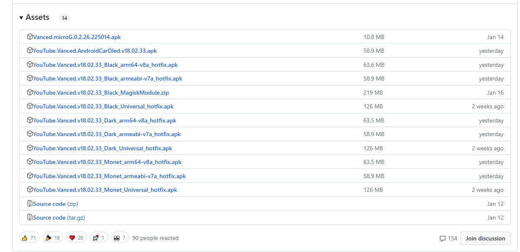This screenshot has width=520, height=252.
Task: Download YouTube.Vanced.AndroidCarOled.v18.02.33.apk
Action: coord(95,51)
